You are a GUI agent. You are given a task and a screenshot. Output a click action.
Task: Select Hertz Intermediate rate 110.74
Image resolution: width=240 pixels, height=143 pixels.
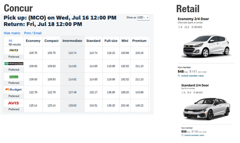pos(72,53)
